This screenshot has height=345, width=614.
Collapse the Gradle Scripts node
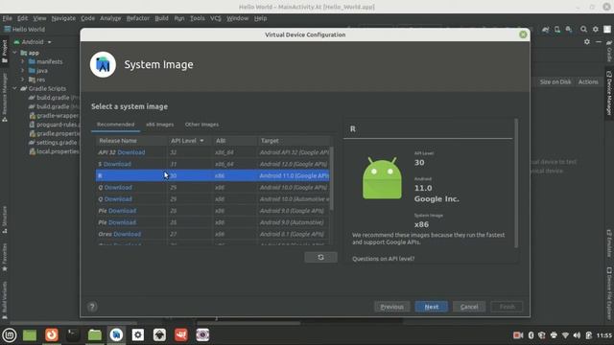[15, 88]
